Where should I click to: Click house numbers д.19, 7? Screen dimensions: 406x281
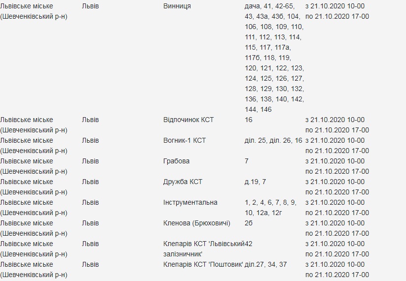pyautogui.click(x=255, y=182)
